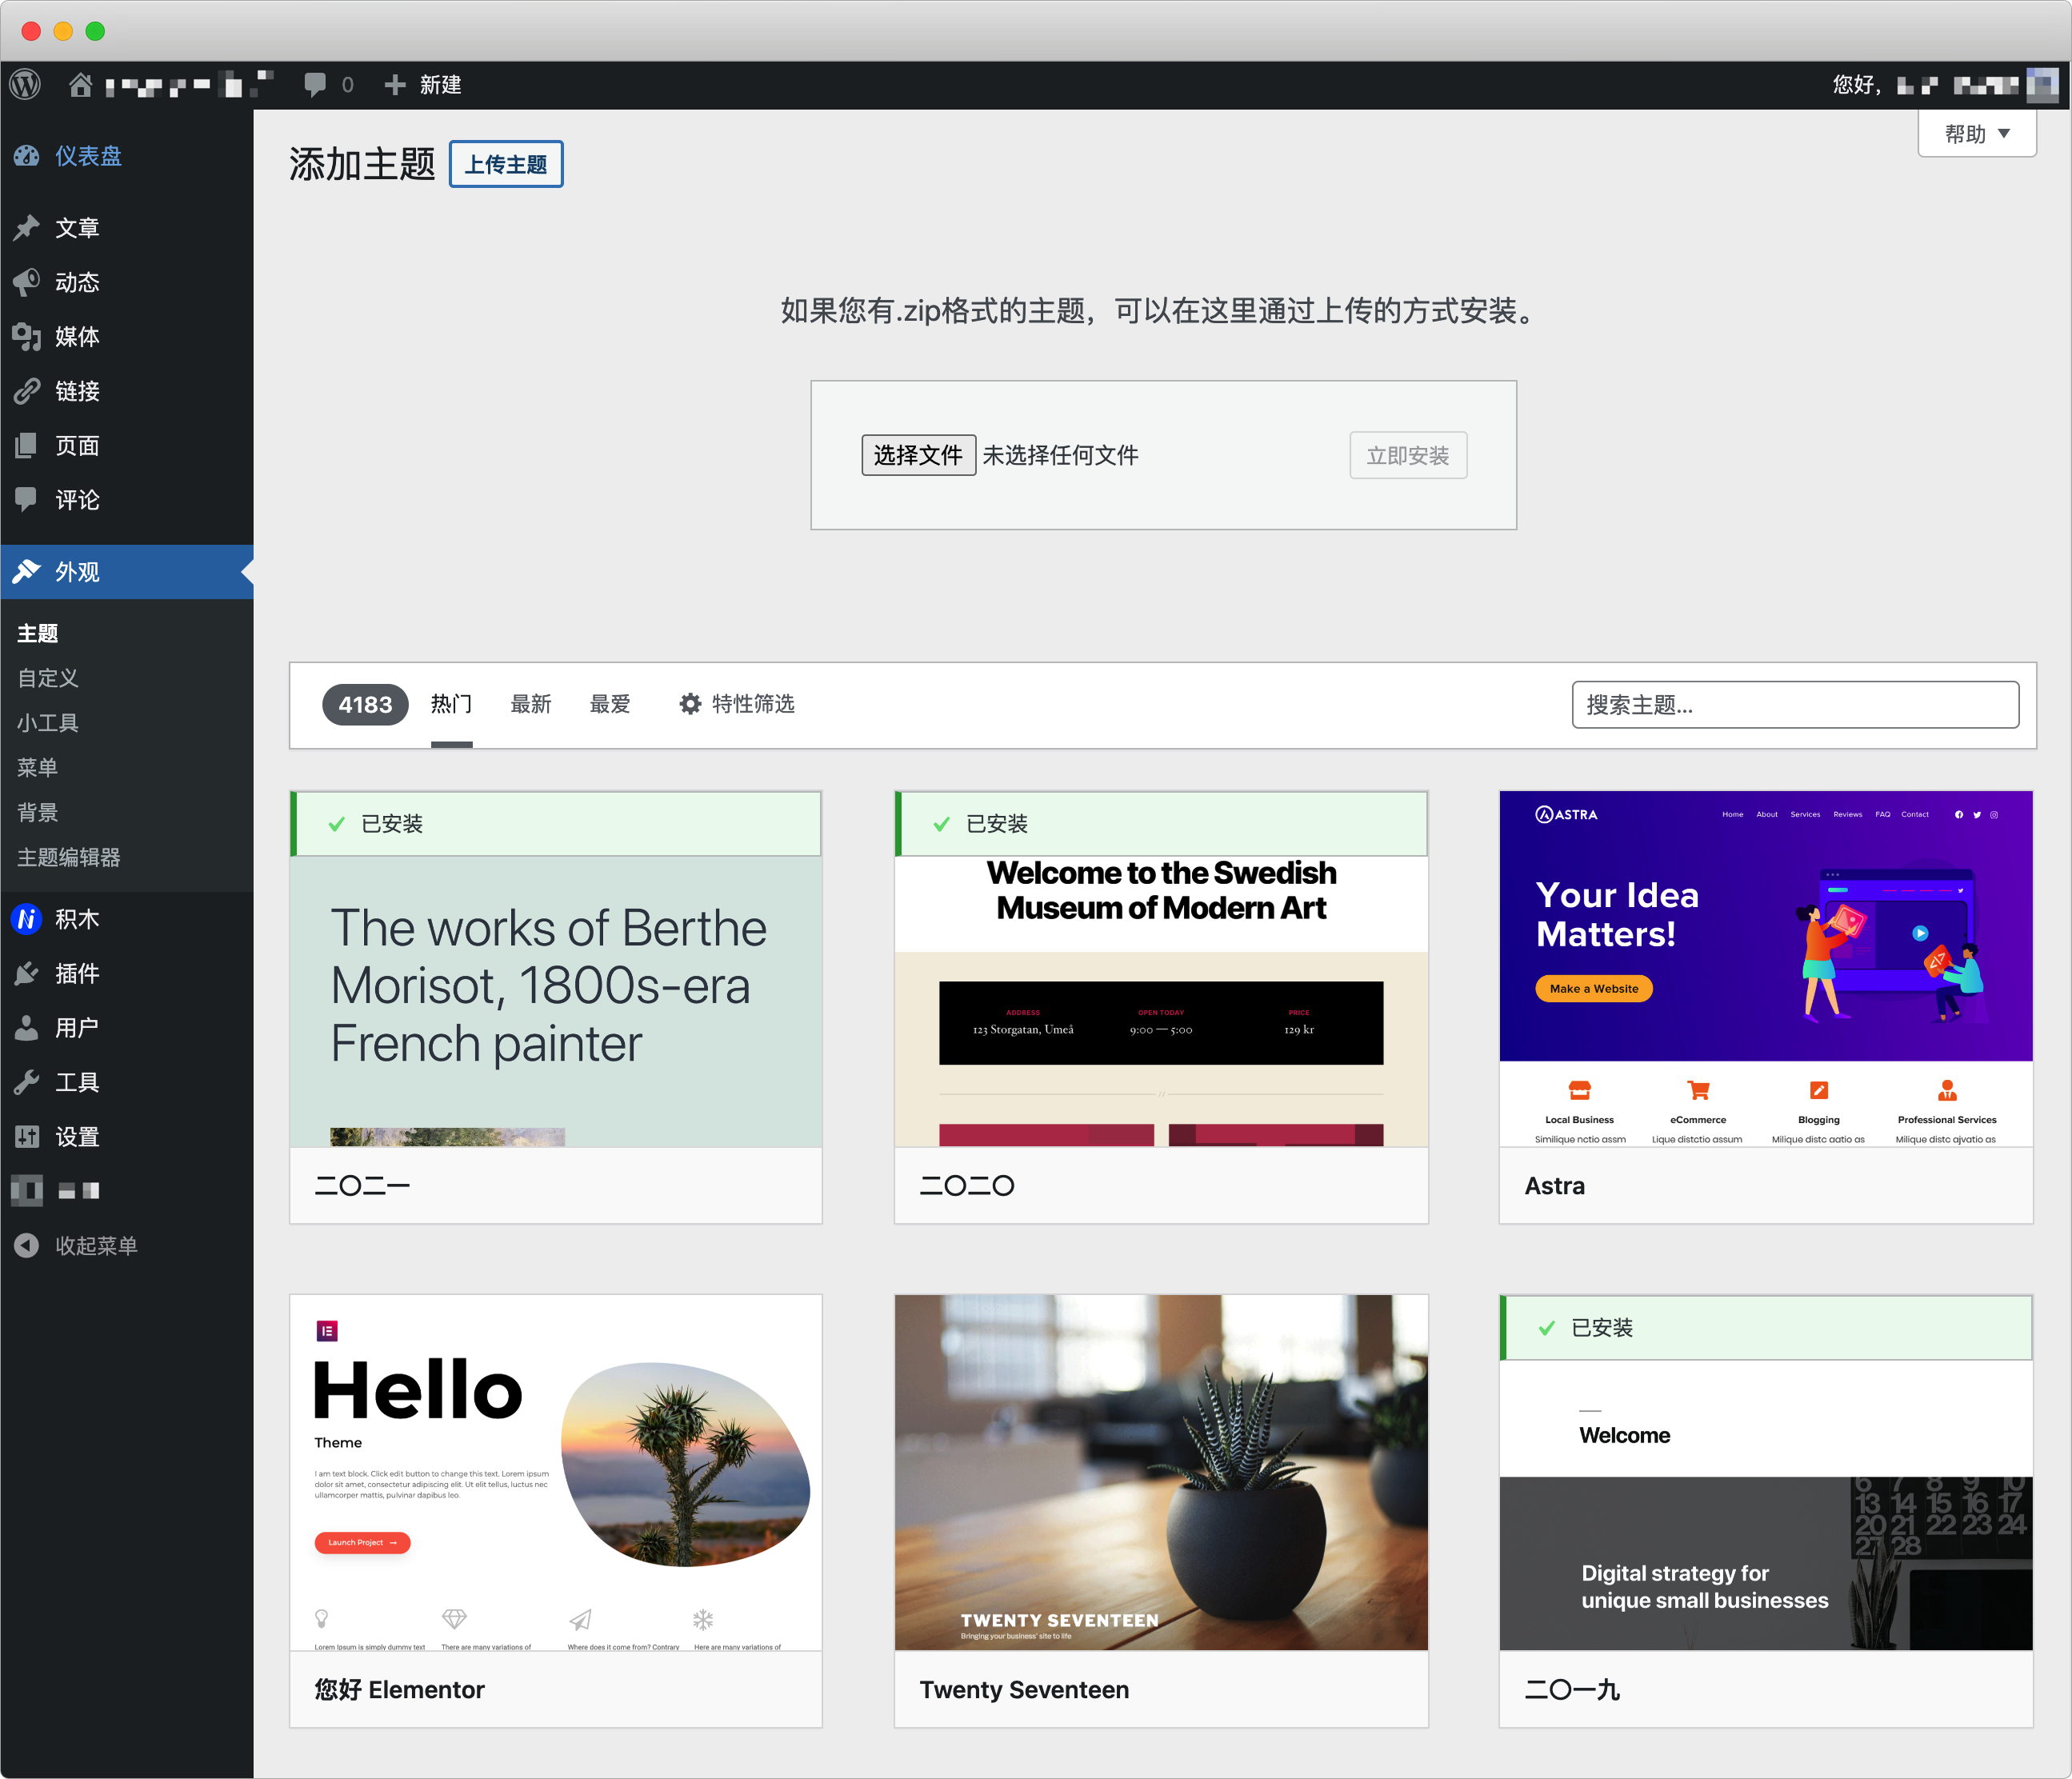Open the comments bubble in admin bar
Screen dimensions: 2072x1779
point(315,85)
